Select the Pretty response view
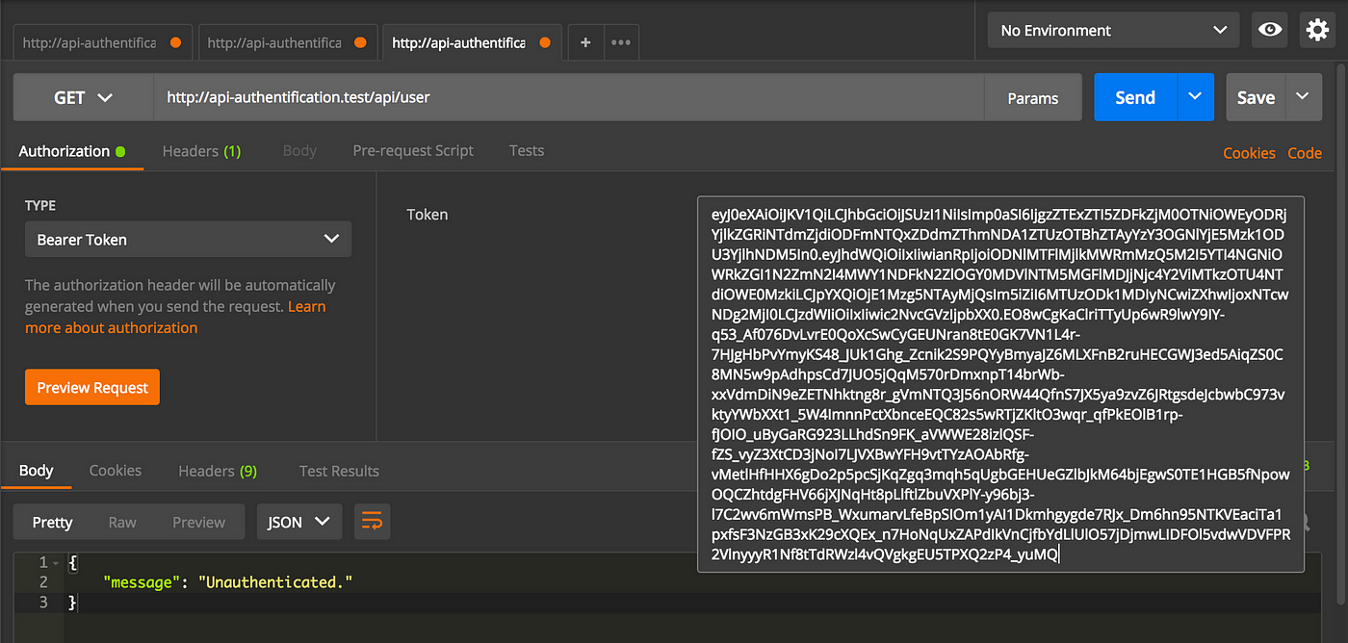The height and width of the screenshot is (643, 1348). point(52,522)
